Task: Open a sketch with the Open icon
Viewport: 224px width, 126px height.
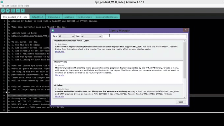Action: coord(18,11)
